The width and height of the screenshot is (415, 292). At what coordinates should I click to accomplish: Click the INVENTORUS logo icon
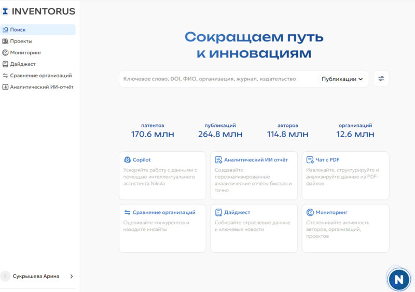pyautogui.click(x=5, y=11)
